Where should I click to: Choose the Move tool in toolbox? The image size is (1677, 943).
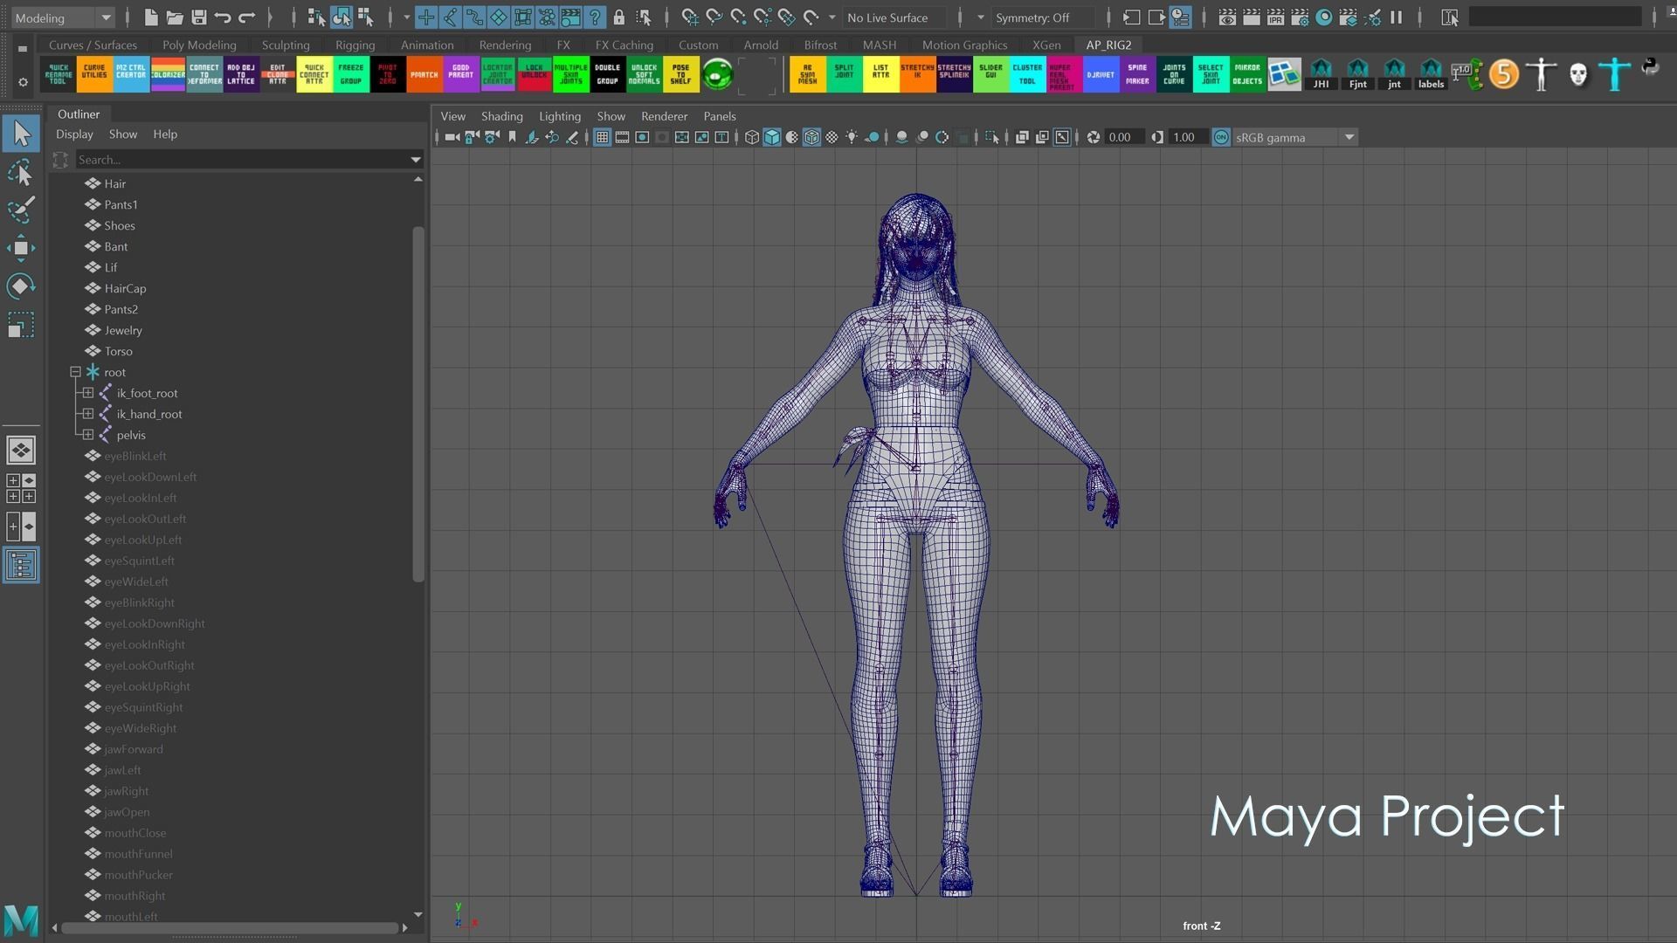pos(21,248)
